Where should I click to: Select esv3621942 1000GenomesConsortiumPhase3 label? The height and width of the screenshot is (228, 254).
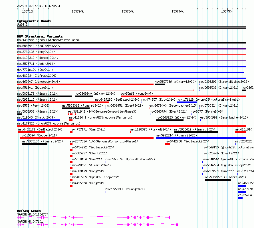coord(102,111)
